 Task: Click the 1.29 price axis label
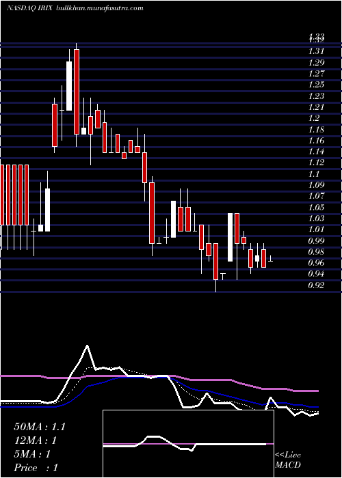(316, 63)
